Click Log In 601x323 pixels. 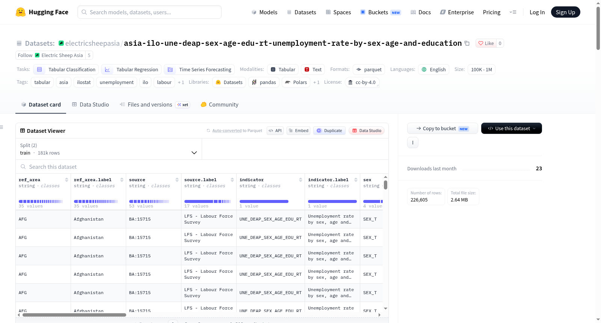[537, 12]
